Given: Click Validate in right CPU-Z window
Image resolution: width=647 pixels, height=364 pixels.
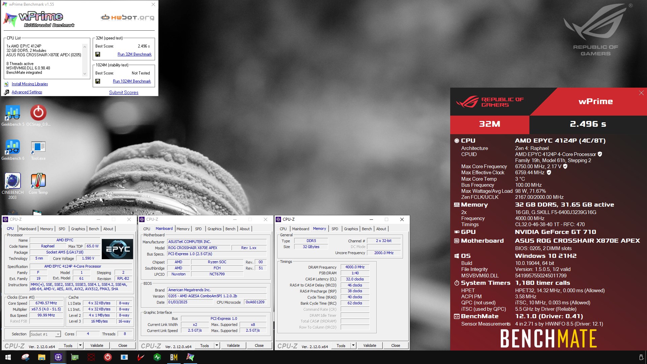Looking at the screenshot, I should click(370, 345).
